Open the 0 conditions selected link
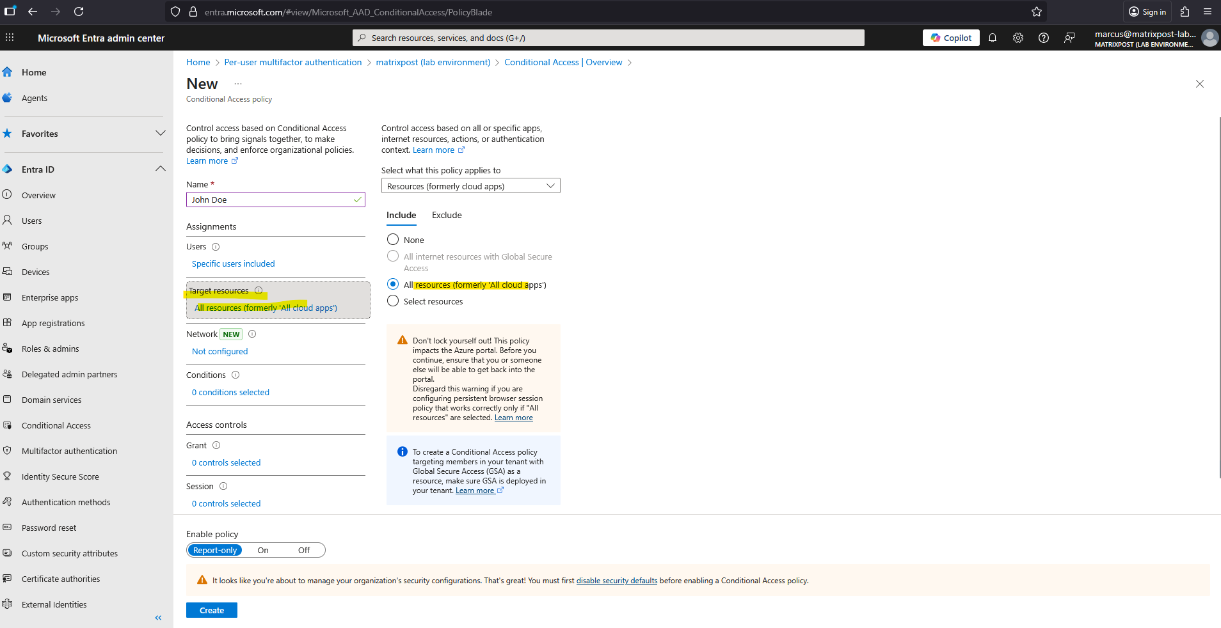This screenshot has width=1221, height=628. 230,392
